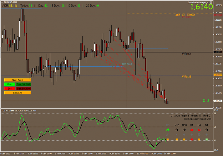Click the TDI WAvg Angle readout

click(190, 116)
